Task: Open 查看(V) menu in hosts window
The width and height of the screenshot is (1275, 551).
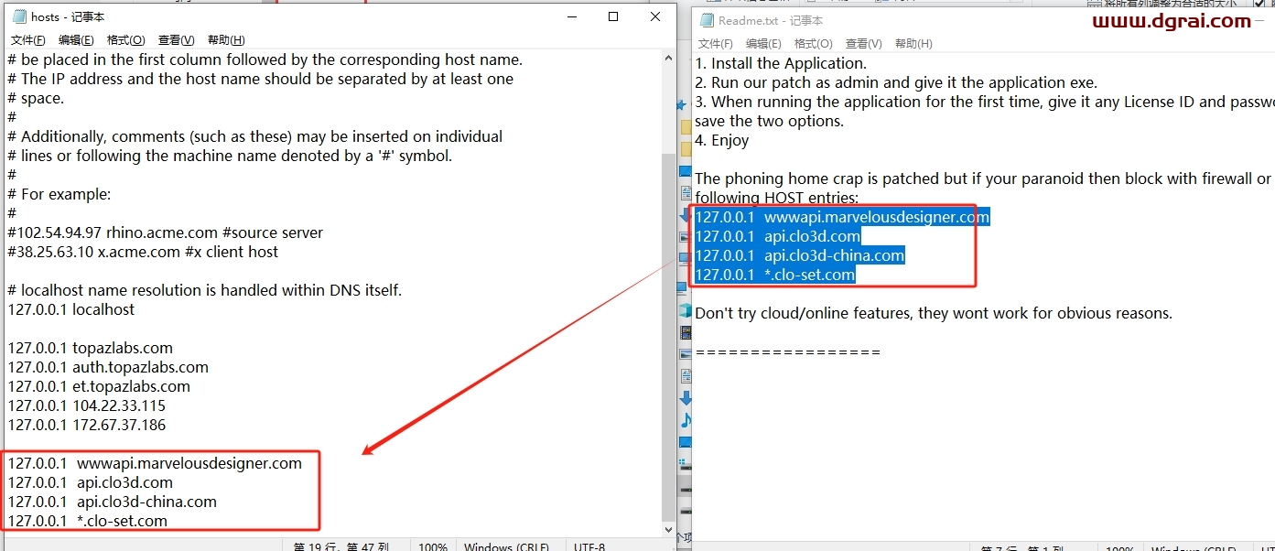Action: (176, 40)
